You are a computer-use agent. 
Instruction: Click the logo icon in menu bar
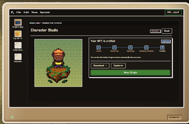tap(13, 12)
